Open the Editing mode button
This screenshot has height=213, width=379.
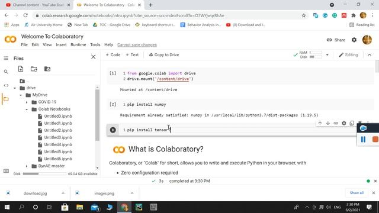coord(348,55)
